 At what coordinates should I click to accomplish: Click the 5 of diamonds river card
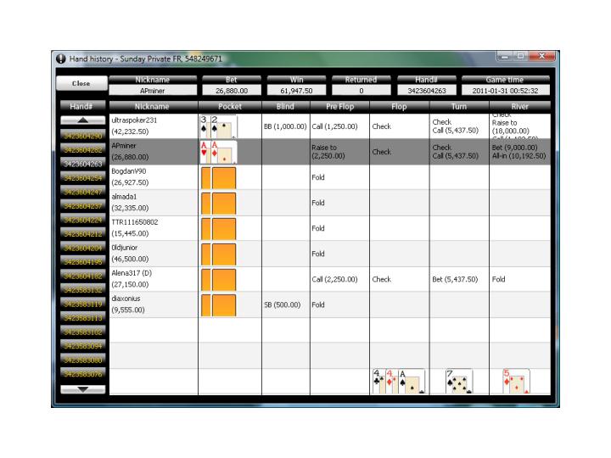[x=516, y=382]
